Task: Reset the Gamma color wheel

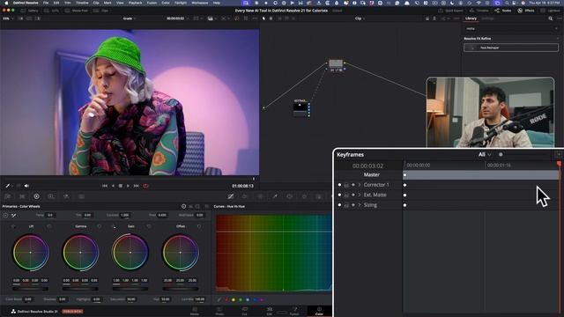Action: (x=99, y=226)
